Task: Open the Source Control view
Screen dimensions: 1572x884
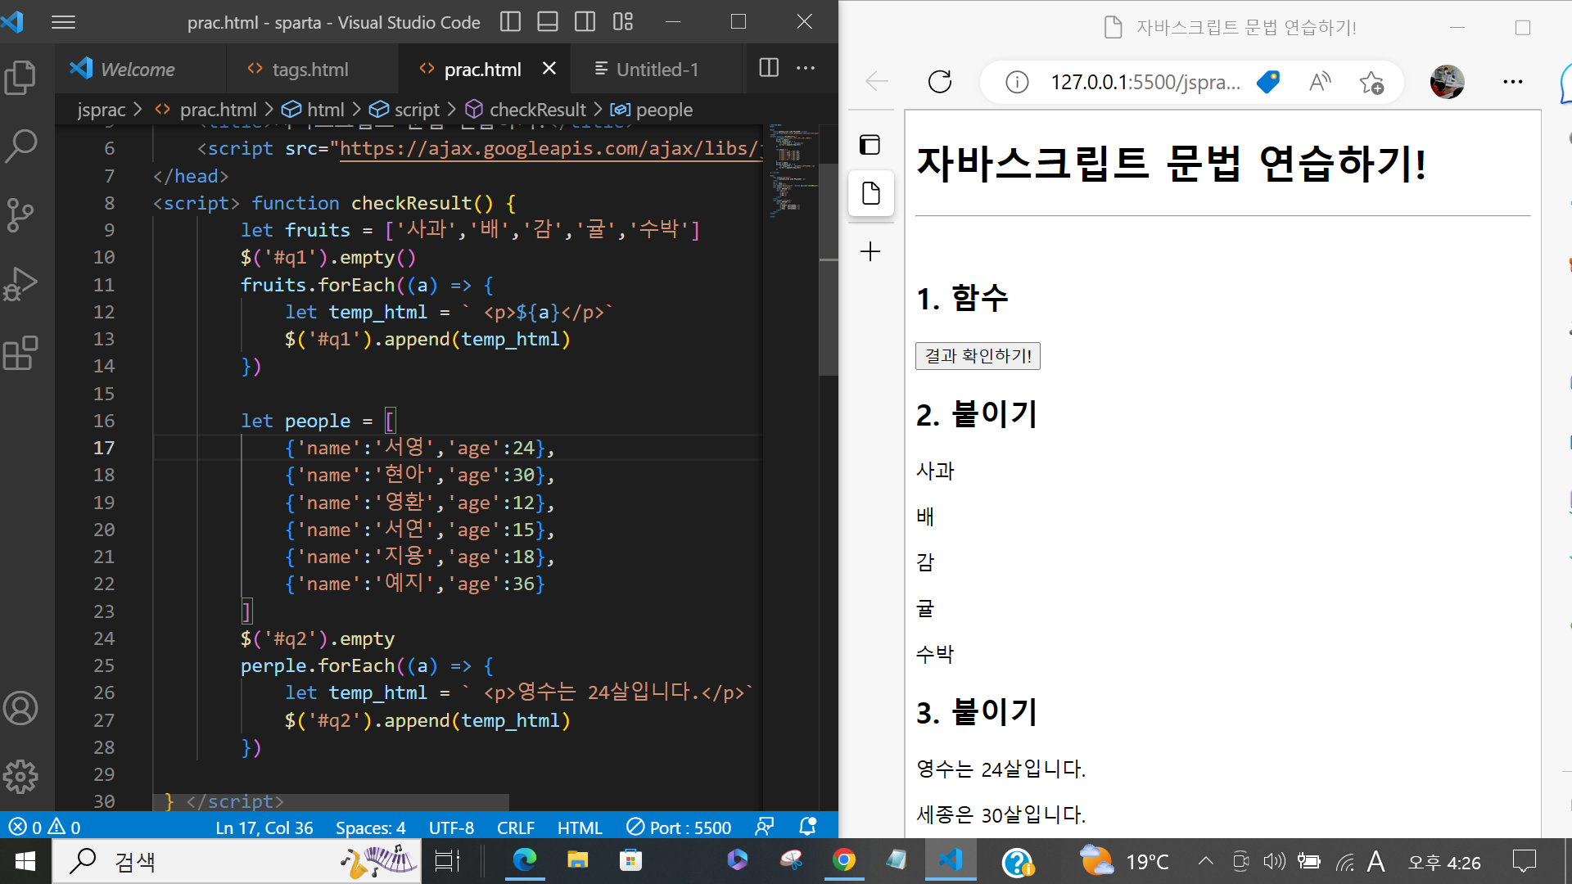Action: click(20, 215)
